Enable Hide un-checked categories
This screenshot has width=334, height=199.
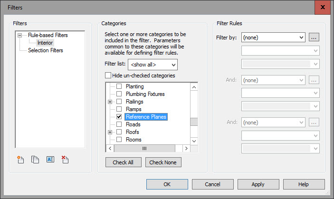[x=108, y=76]
